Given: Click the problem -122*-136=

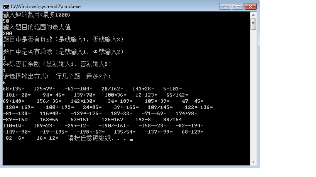Looking at the screenshot, I should [197, 107].
